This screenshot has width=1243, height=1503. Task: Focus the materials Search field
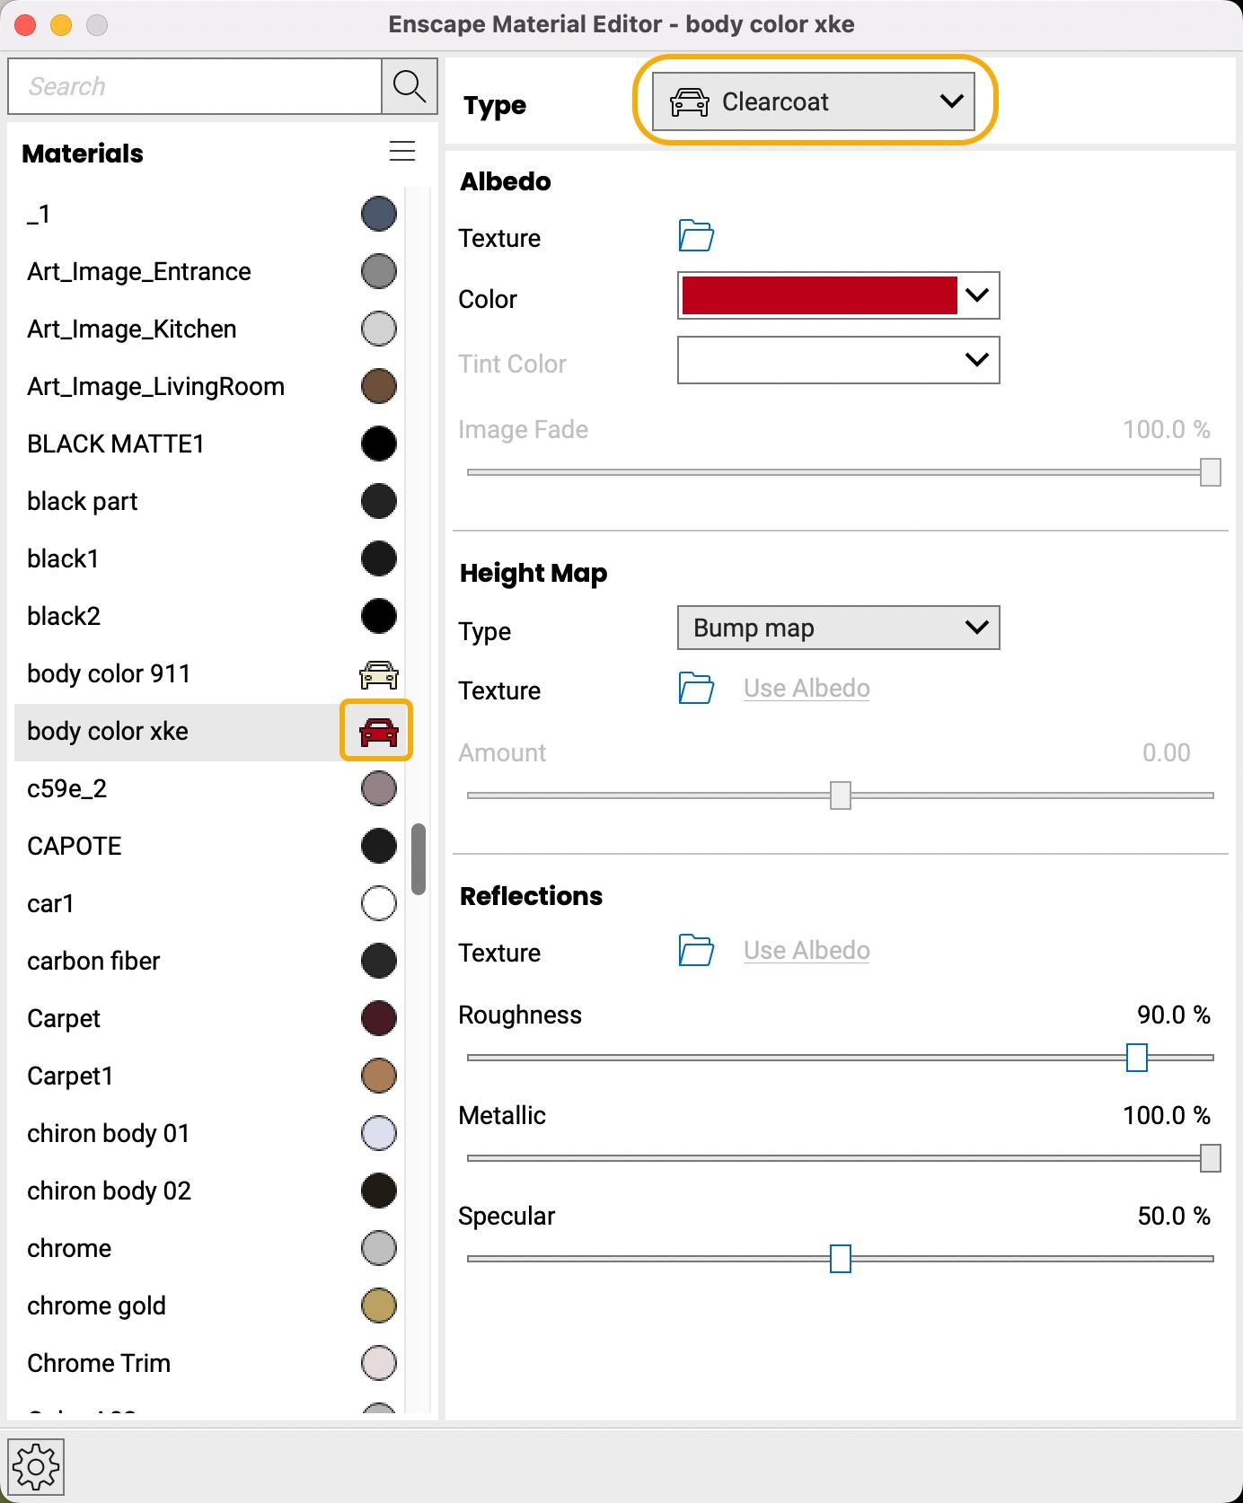coord(195,86)
